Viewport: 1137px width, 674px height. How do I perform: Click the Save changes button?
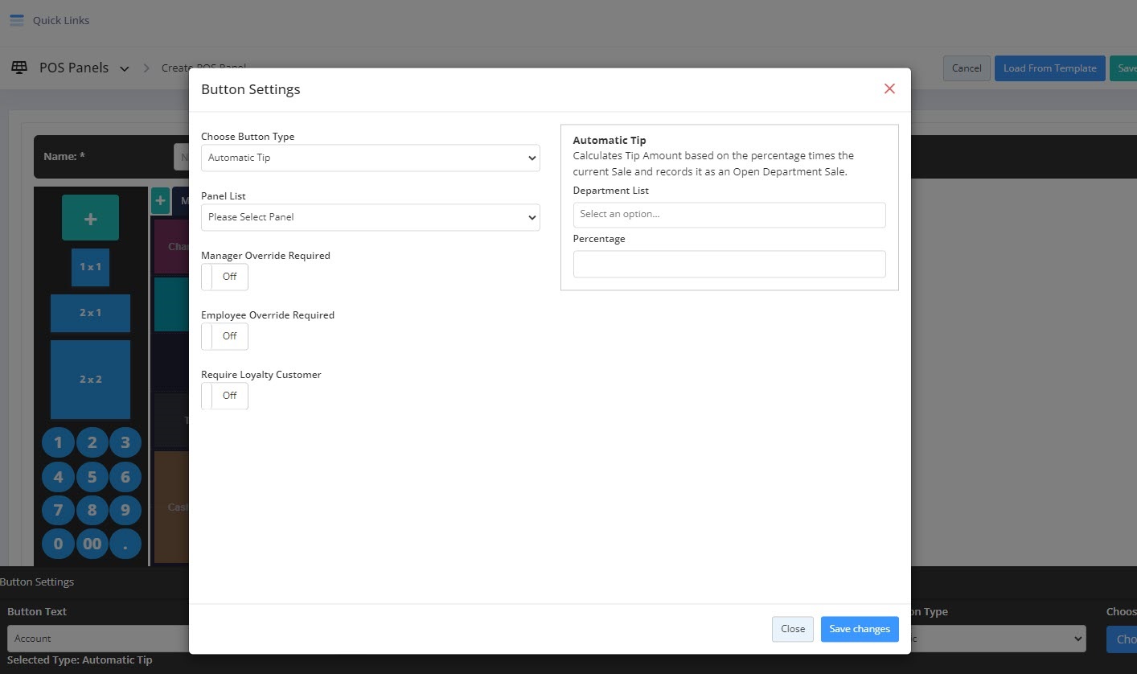click(859, 629)
